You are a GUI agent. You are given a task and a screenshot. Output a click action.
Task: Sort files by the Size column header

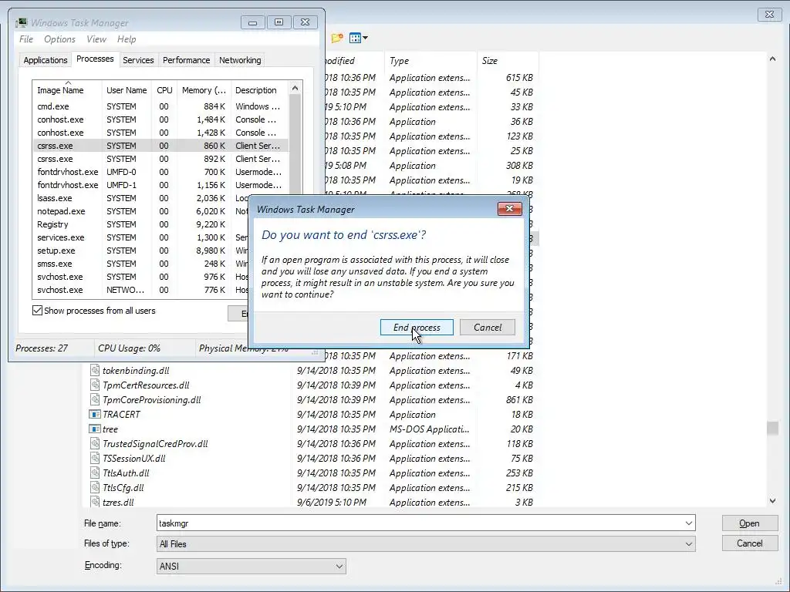click(508, 60)
